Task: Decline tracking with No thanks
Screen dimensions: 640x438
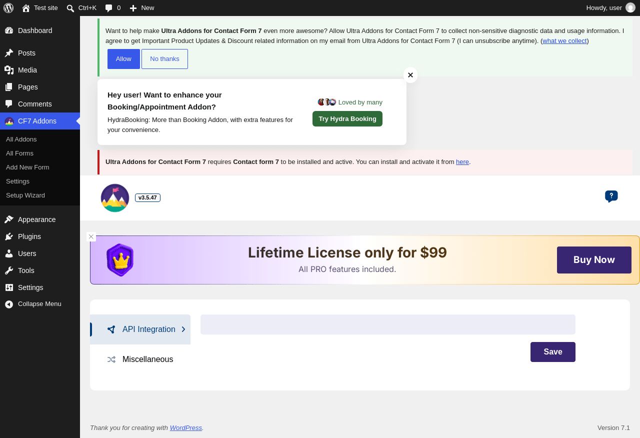Action: point(164,59)
